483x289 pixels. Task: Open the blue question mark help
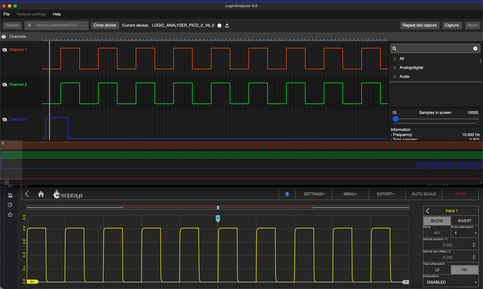point(287,194)
